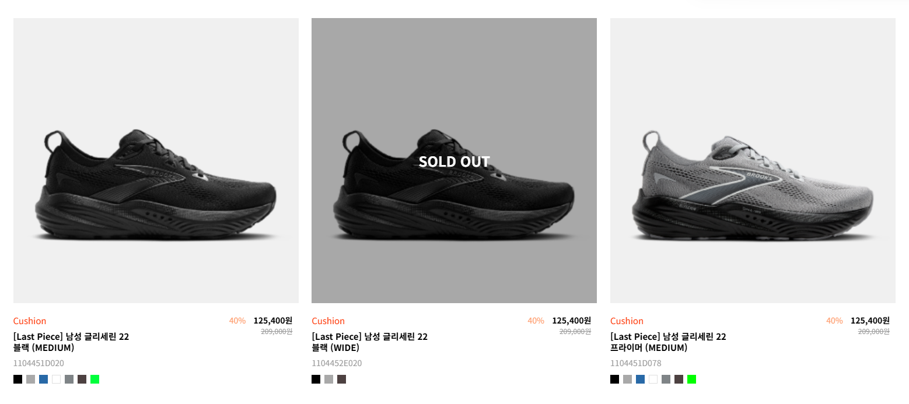This screenshot has width=909, height=404.
Task: Select black swatch under the Primer shoe
Action: point(614,380)
